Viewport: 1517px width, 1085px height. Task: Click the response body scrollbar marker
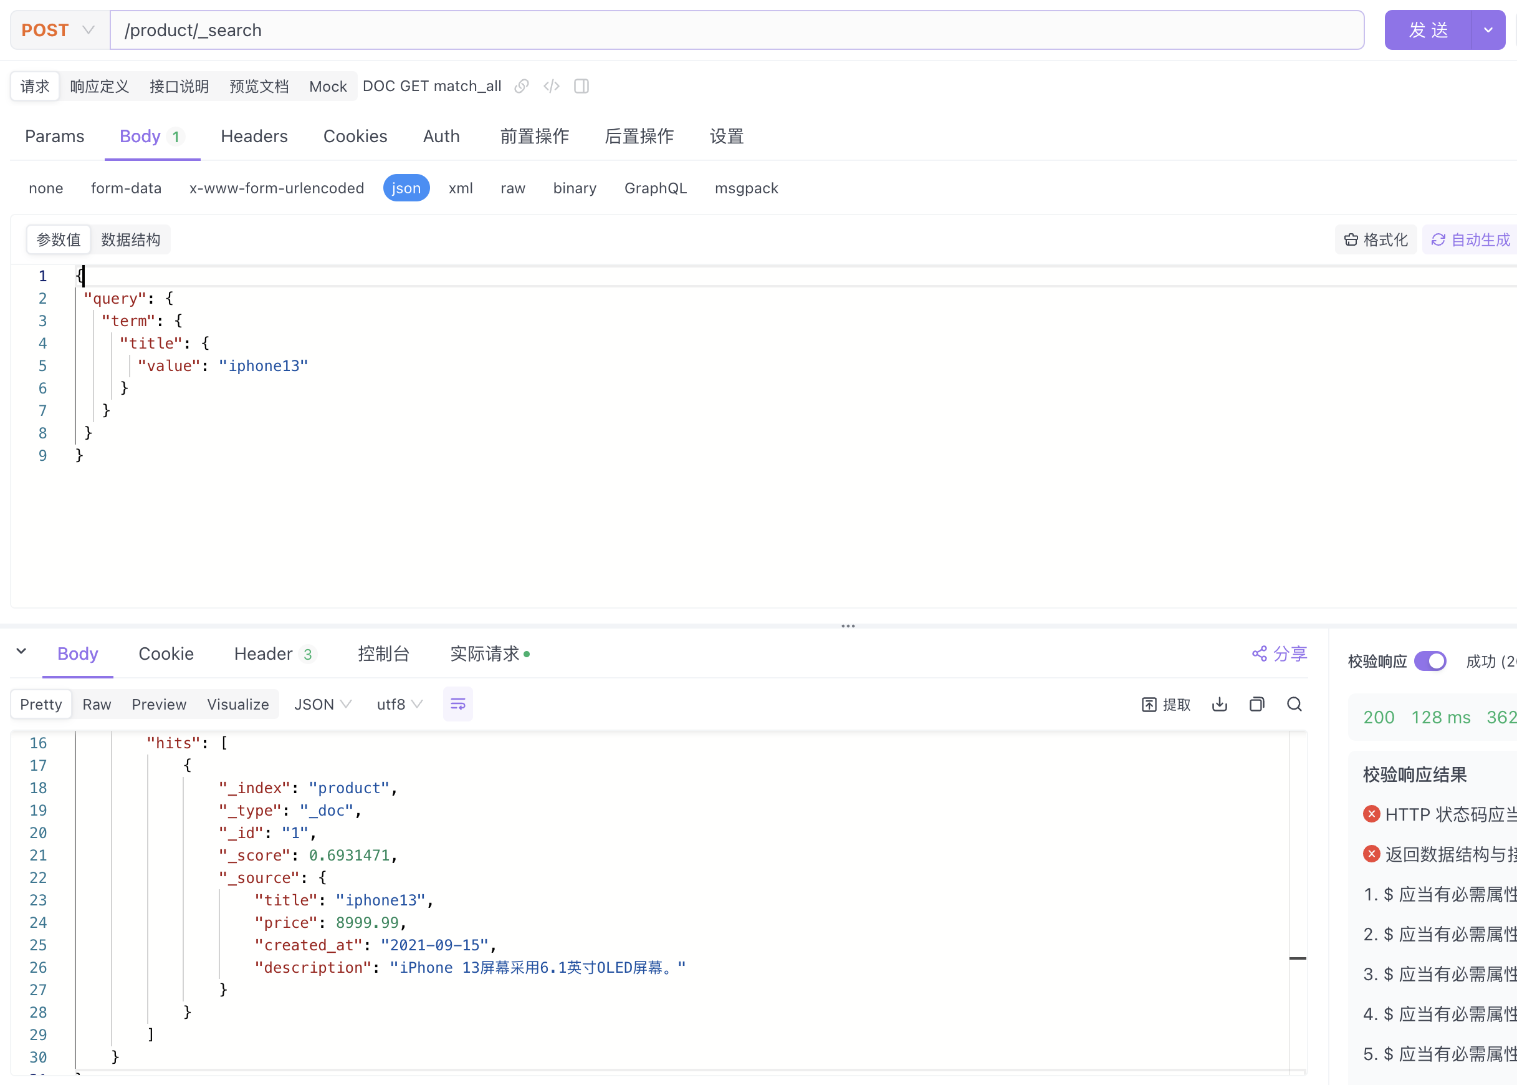click(1298, 958)
